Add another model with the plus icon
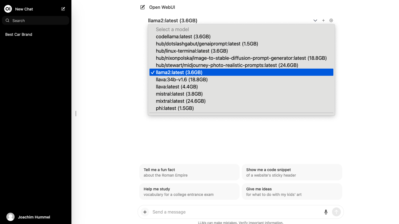 (x=323, y=20)
